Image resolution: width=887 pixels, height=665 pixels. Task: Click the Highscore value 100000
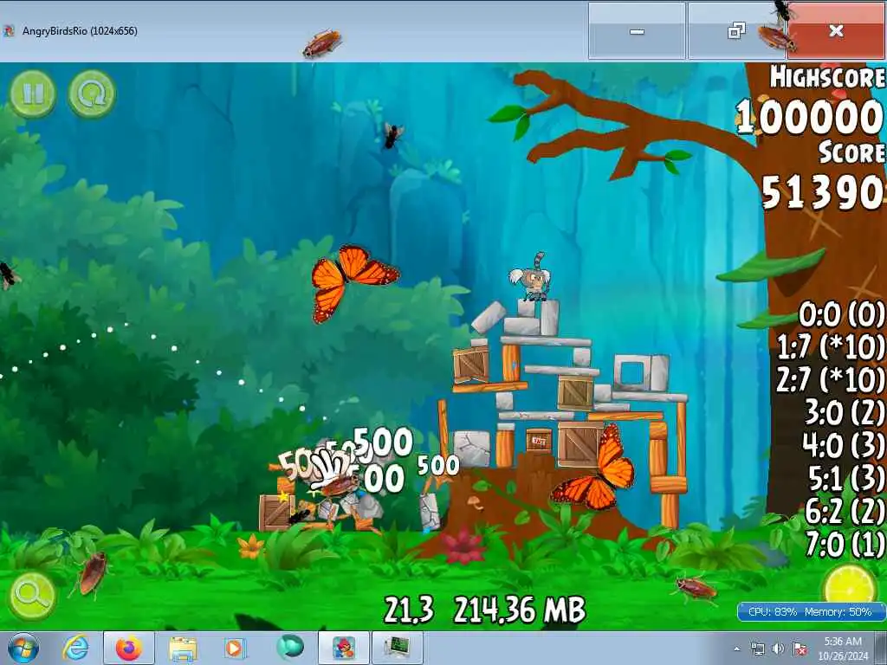click(x=810, y=117)
